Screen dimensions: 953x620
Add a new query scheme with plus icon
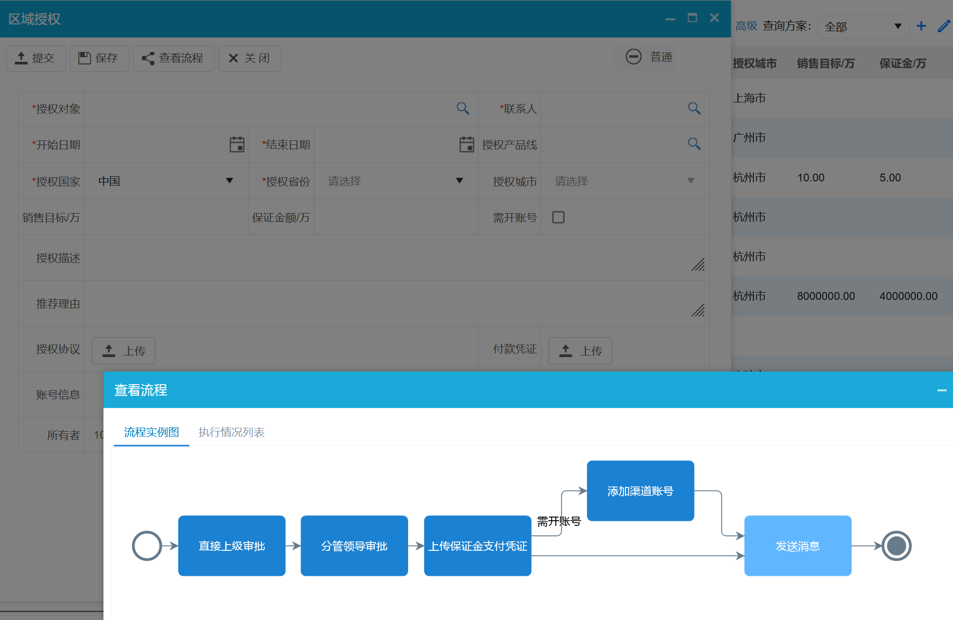pos(921,26)
